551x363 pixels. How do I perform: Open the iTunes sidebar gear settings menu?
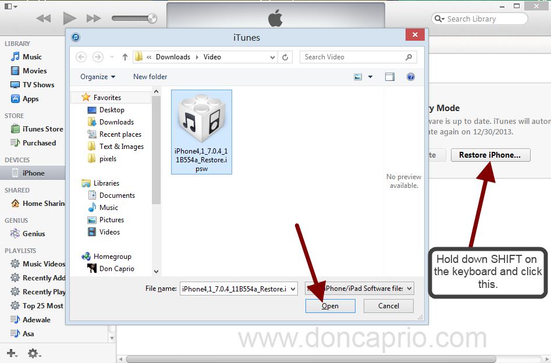coord(34,353)
